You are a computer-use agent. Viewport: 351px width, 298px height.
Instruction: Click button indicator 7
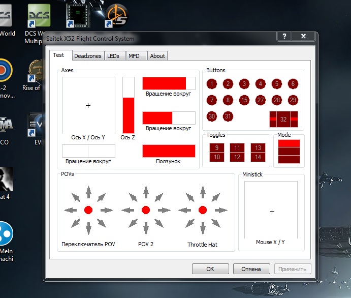[x=211, y=100]
